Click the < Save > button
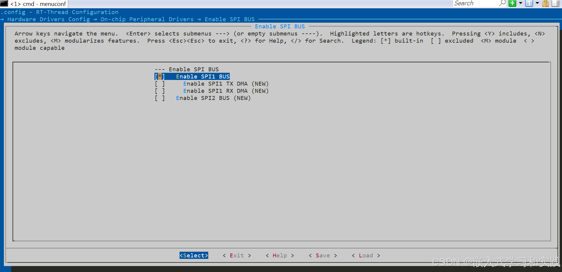The image size is (562, 272). (323, 256)
